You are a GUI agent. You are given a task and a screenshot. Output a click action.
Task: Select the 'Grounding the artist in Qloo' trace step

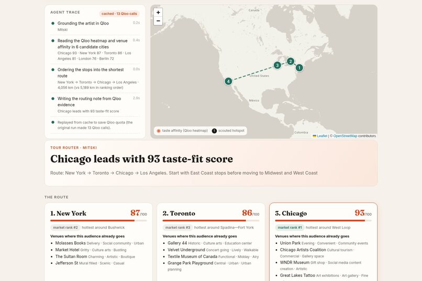(95, 26)
